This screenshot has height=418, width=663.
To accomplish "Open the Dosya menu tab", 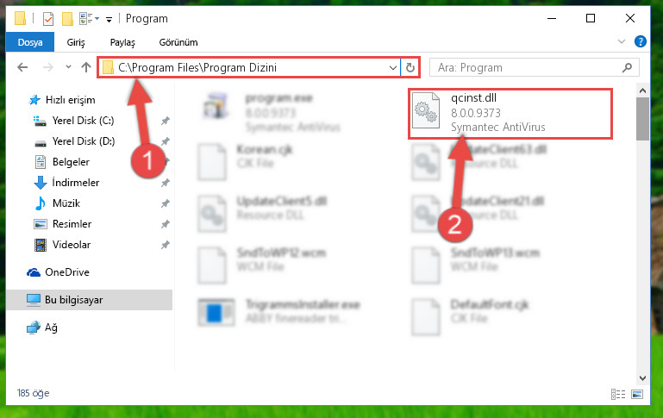I will [30, 42].
